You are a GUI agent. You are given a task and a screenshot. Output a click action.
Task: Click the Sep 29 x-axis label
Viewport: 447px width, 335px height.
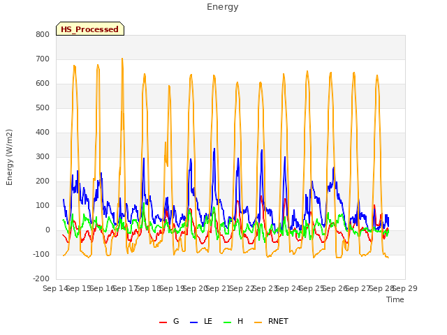[405, 288]
